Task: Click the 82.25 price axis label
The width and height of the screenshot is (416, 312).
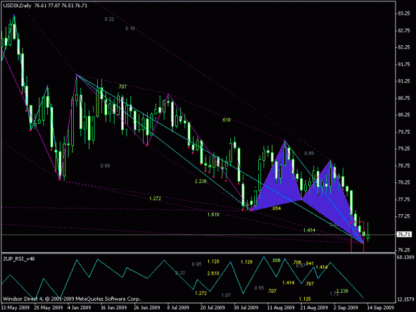Action: point(404,47)
